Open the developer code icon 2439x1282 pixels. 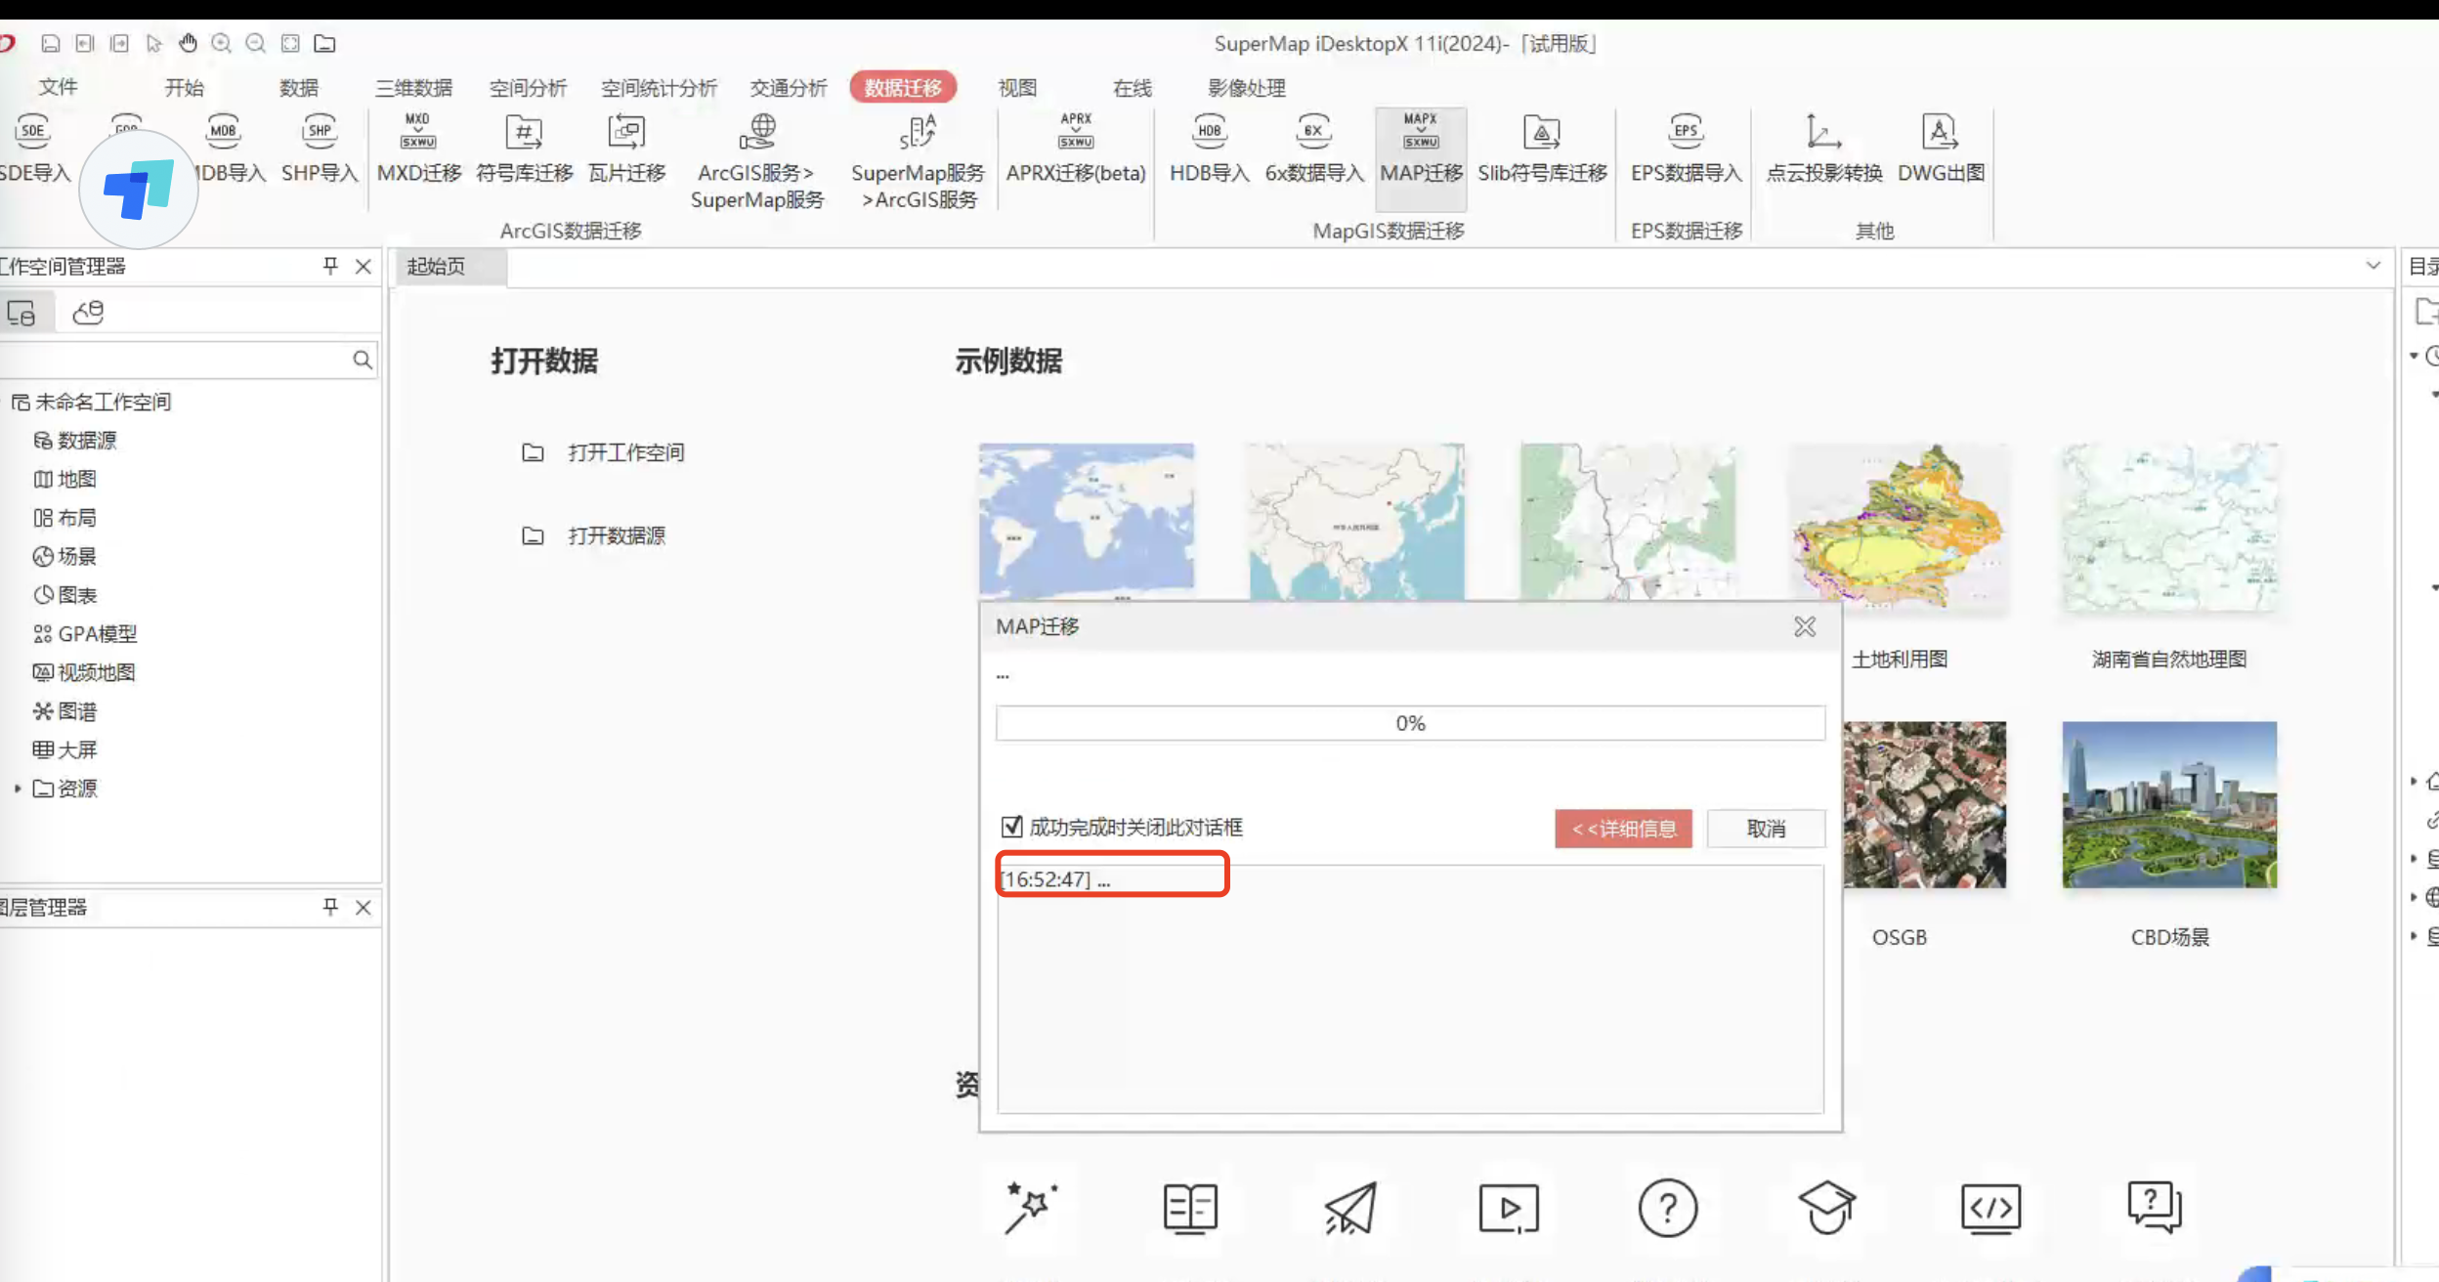pyautogui.click(x=1990, y=1209)
